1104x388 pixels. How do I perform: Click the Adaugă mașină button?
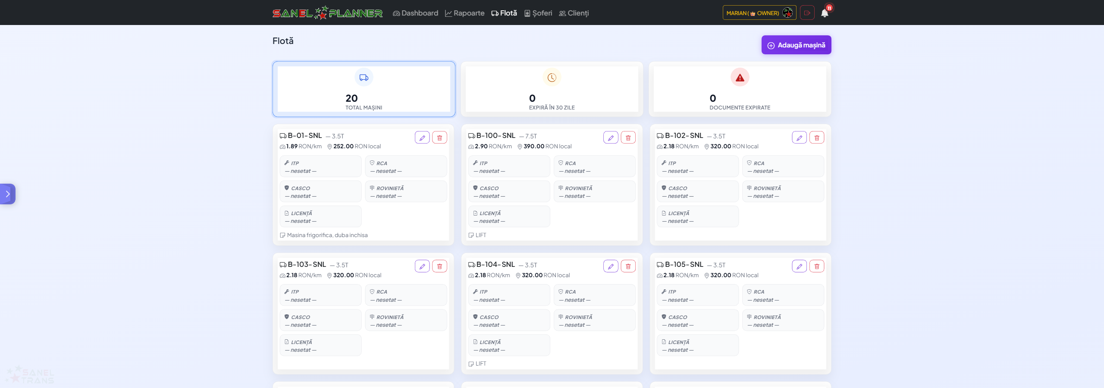(796, 45)
